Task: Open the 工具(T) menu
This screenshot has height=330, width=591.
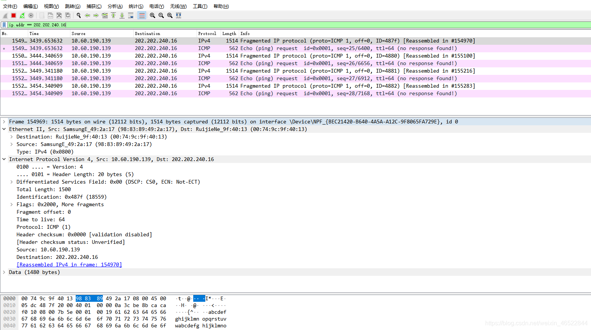Action: click(200, 6)
